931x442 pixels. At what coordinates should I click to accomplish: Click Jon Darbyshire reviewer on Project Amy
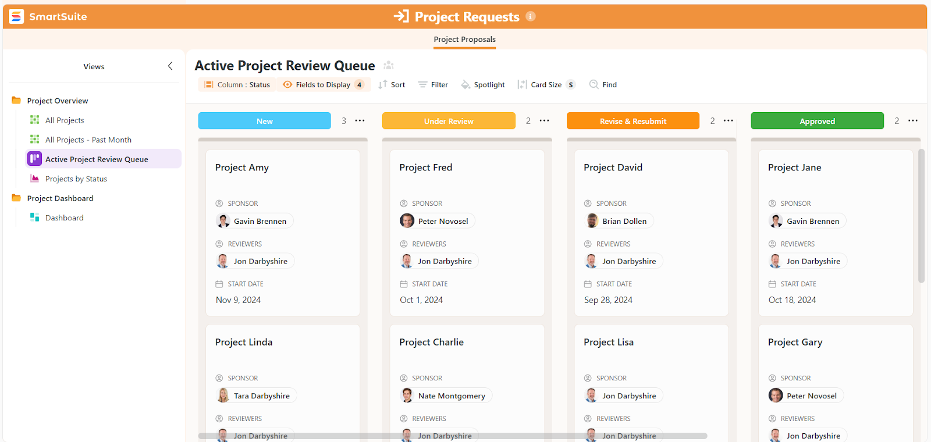tap(255, 261)
